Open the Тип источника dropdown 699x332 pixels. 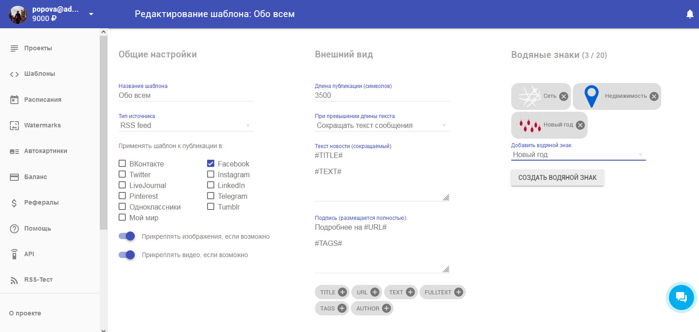click(186, 126)
